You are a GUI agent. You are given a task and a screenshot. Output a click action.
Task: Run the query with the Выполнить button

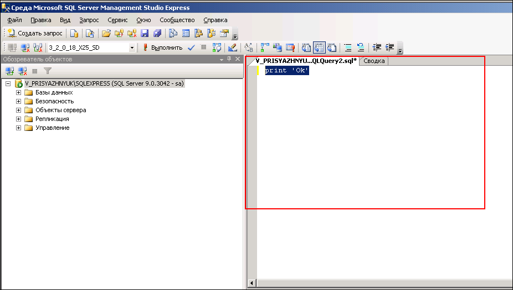(163, 48)
